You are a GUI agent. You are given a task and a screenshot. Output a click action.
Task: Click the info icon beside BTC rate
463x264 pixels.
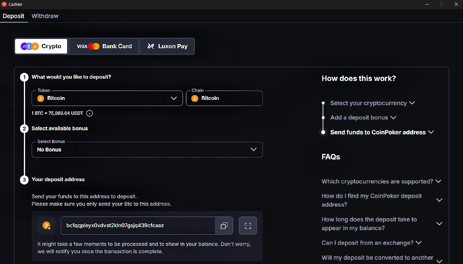pyautogui.click(x=90, y=113)
